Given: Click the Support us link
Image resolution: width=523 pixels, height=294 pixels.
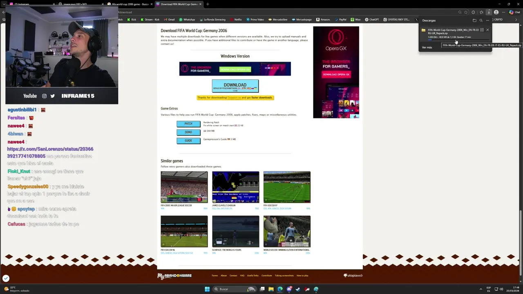Looking at the screenshot, I should [x=234, y=98].
